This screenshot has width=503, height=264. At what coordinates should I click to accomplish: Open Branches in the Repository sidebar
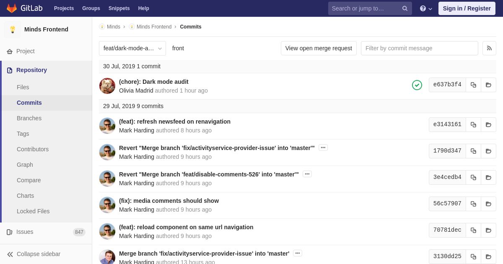29,118
